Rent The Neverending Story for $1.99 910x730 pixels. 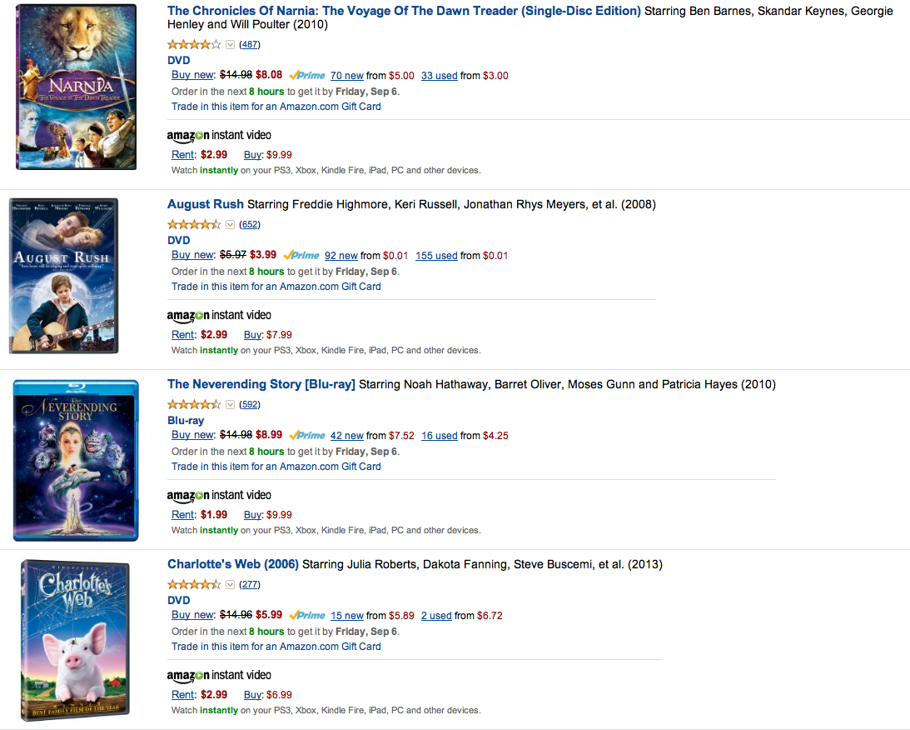tap(183, 515)
